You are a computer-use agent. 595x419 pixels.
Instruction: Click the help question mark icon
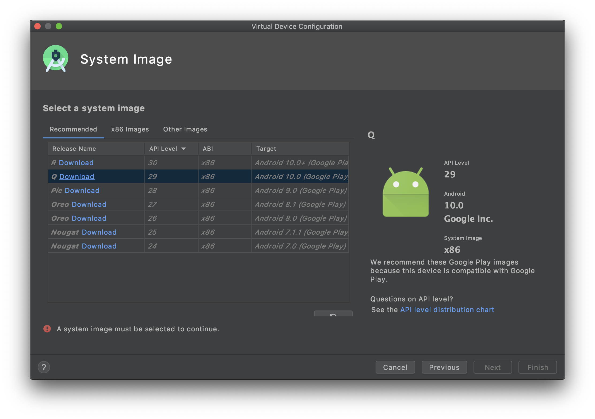coord(44,367)
